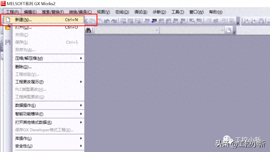Click the red-blue Read from PLC icon
This screenshot has width=270, height=152.
click(154, 21)
